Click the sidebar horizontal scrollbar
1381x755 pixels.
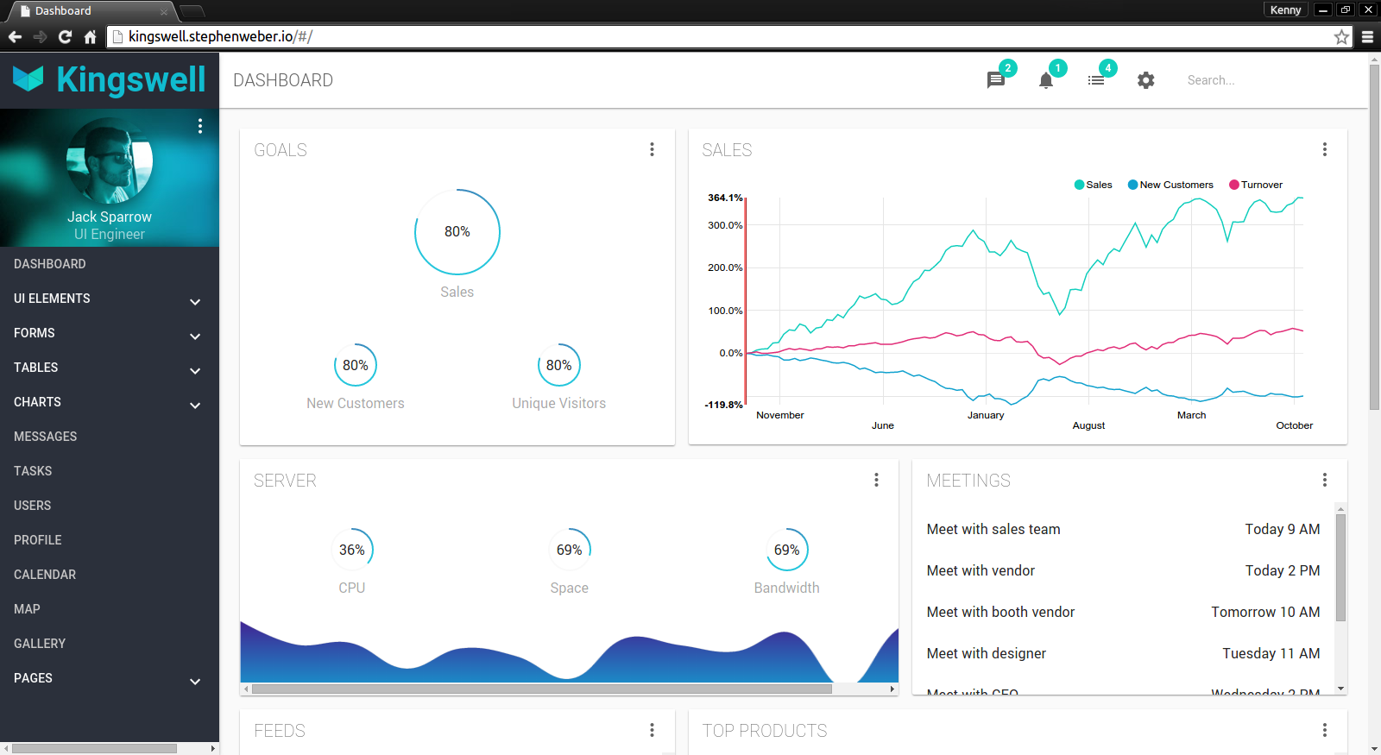[x=94, y=748]
